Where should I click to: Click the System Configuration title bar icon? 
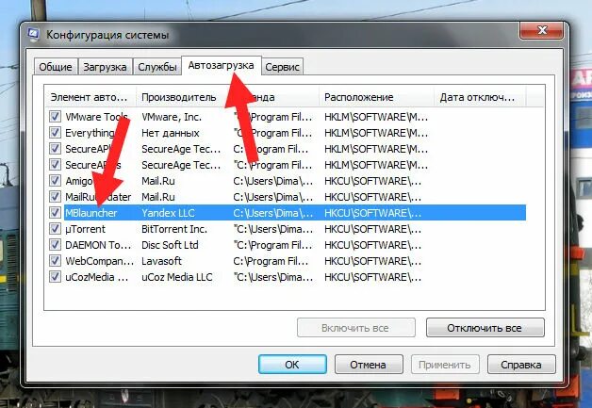tap(34, 34)
